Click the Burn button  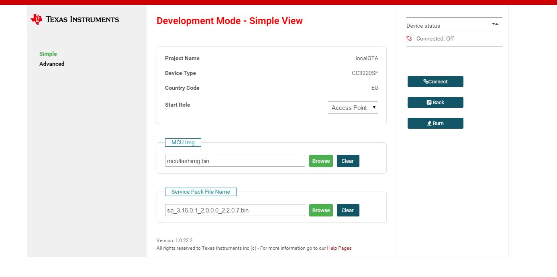(435, 123)
